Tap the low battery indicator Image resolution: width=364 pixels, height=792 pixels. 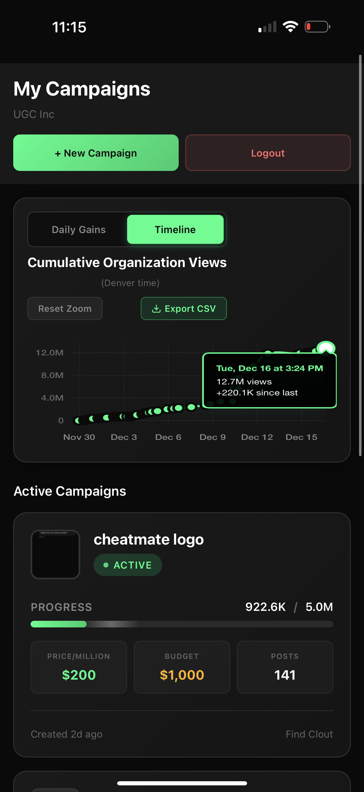click(318, 27)
